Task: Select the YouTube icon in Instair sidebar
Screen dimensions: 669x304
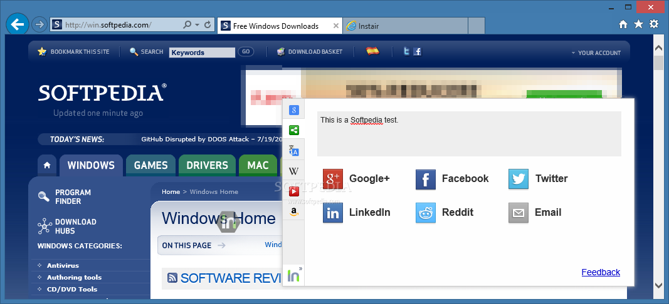Action: [x=293, y=191]
